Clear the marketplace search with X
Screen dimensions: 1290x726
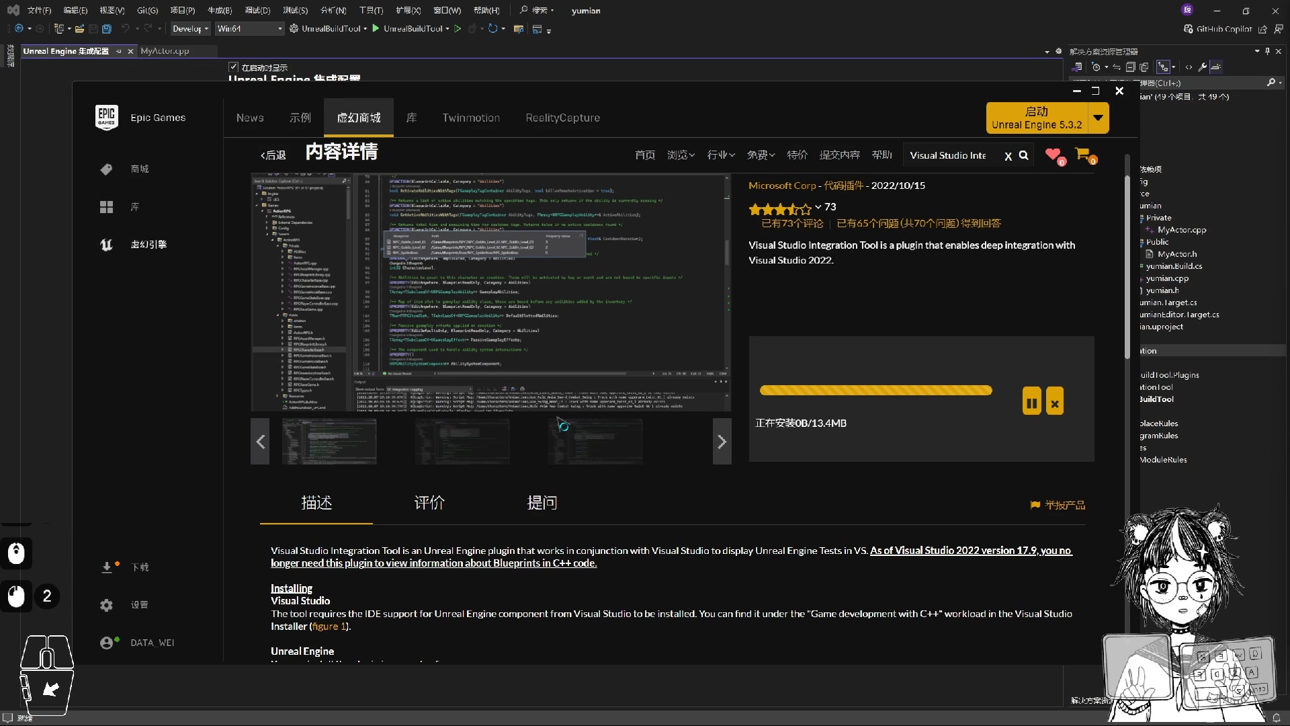tap(1008, 156)
